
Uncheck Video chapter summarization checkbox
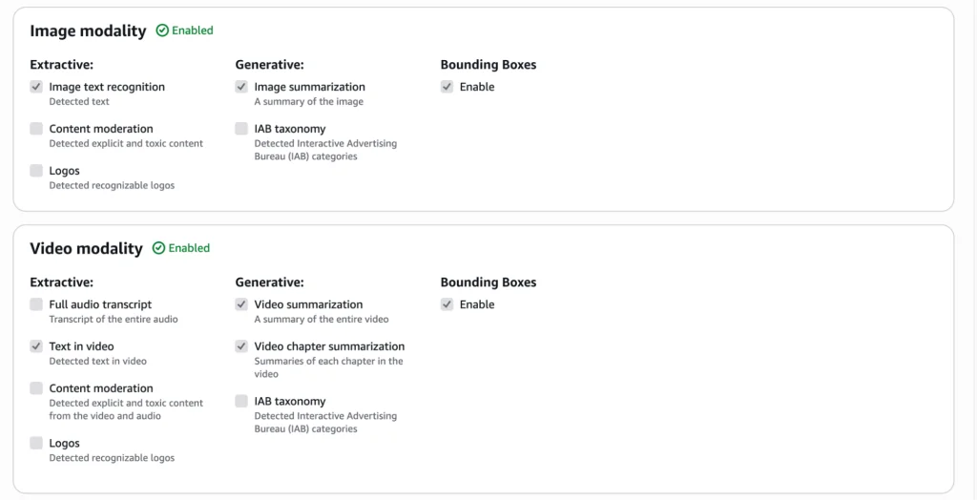pos(241,346)
